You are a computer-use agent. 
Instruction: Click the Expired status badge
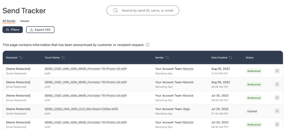(x=252, y=111)
